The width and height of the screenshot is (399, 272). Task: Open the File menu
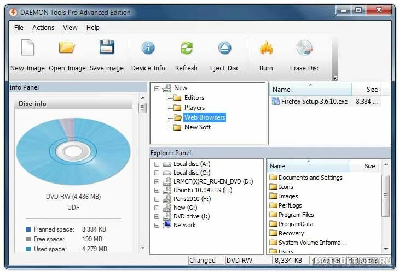19,28
